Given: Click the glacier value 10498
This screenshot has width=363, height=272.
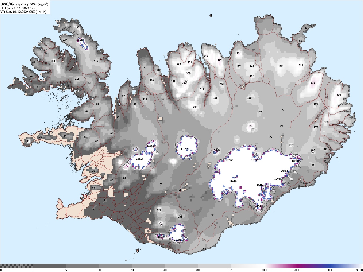Looking at the screenshot, I should click(150, 146).
